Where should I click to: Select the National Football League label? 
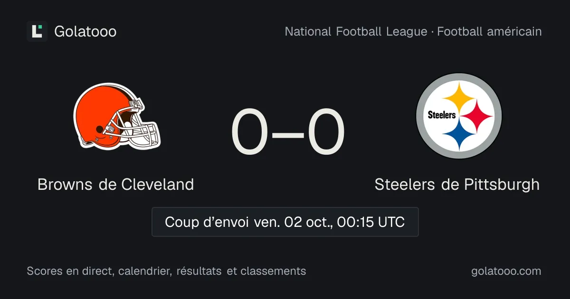(356, 32)
